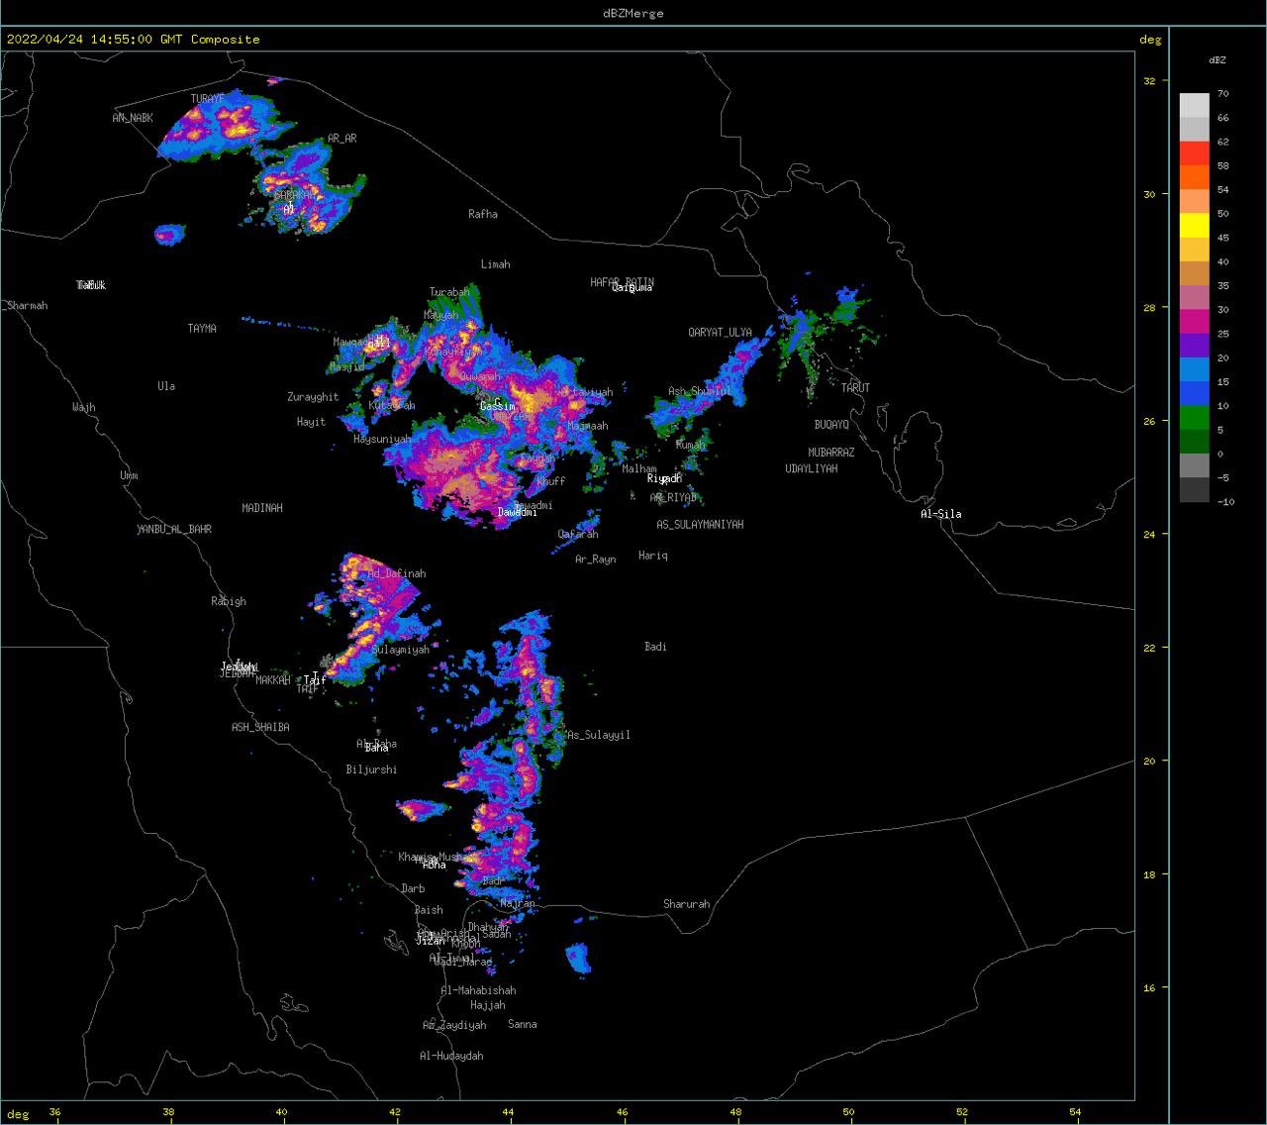Click the timestamp 2022/04/24 14:55:00 GMT Composite
This screenshot has width=1267, height=1125.
134,40
